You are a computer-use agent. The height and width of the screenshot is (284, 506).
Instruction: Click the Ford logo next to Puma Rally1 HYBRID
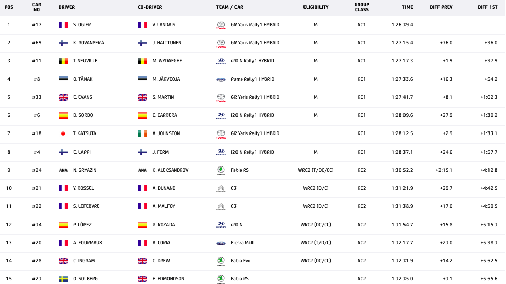tap(221, 79)
